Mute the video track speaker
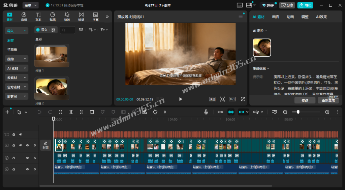The image size is (345, 190). pos(28,145)
